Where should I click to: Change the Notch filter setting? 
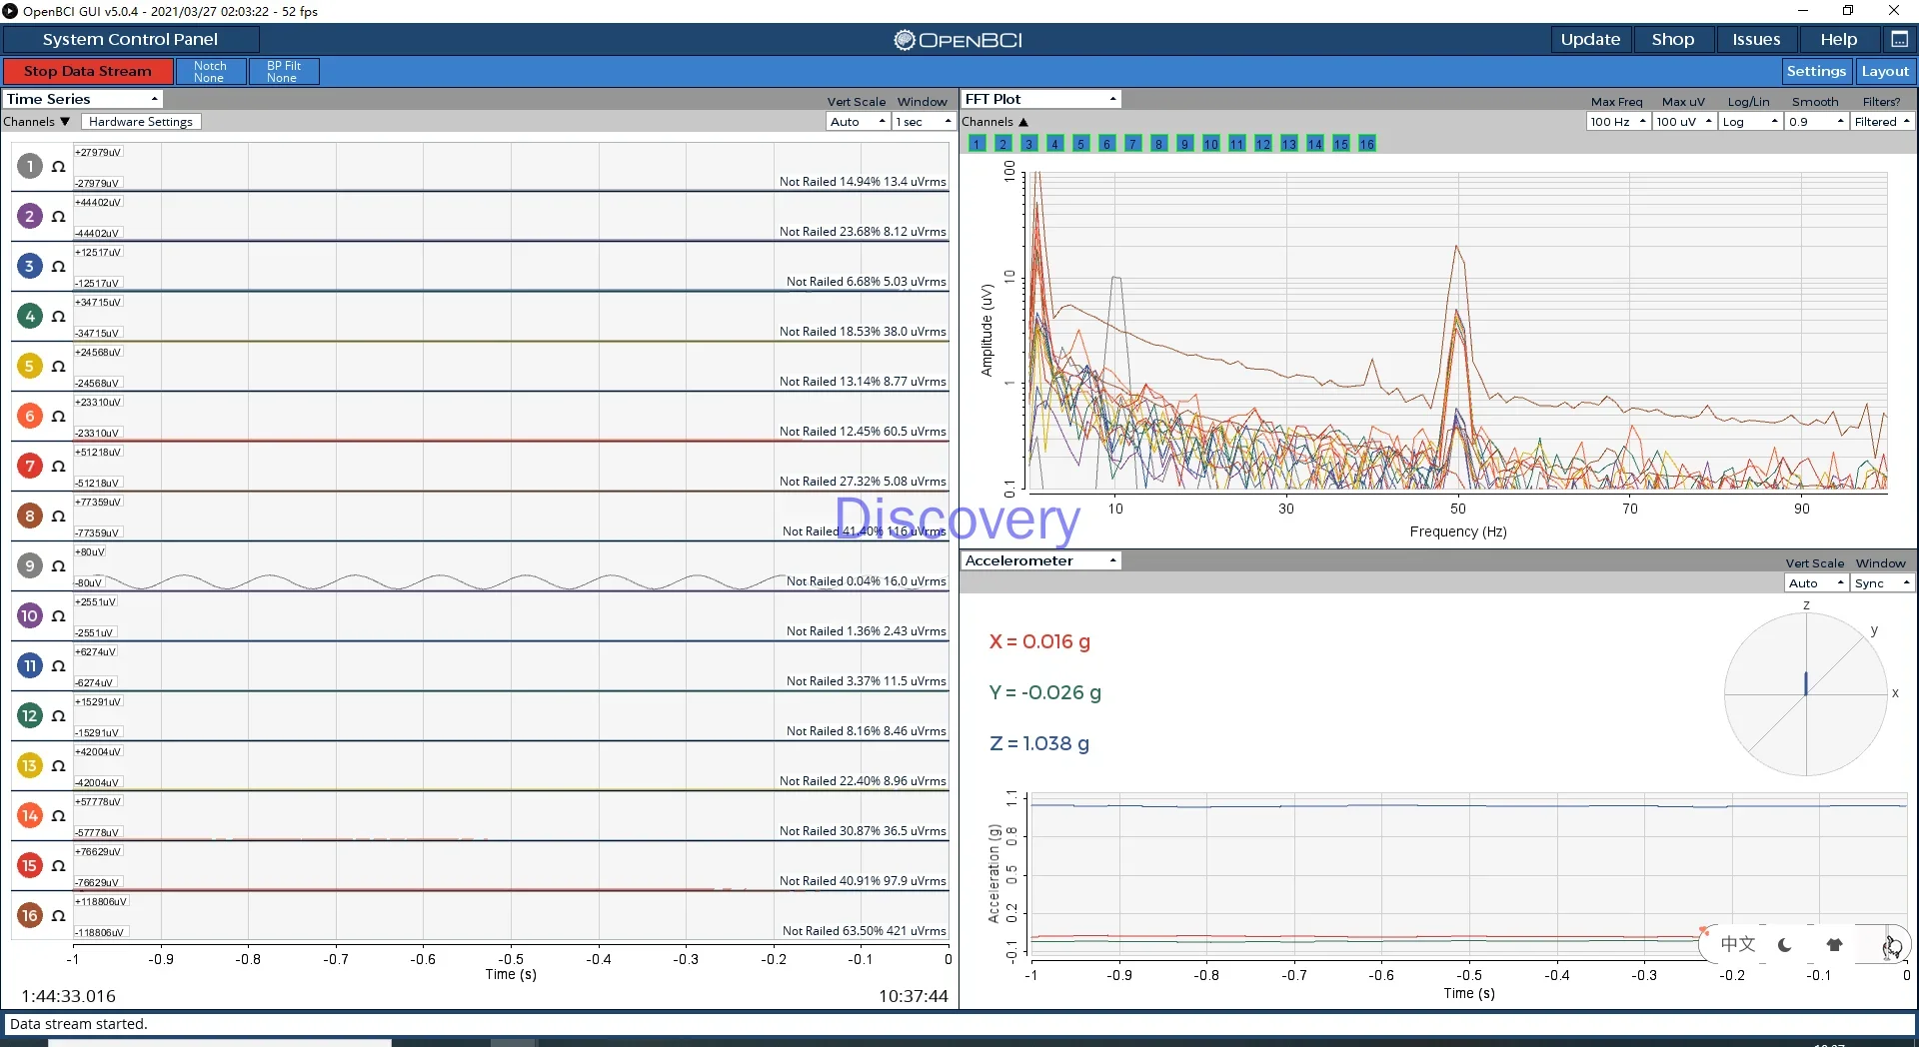point(210,71)
